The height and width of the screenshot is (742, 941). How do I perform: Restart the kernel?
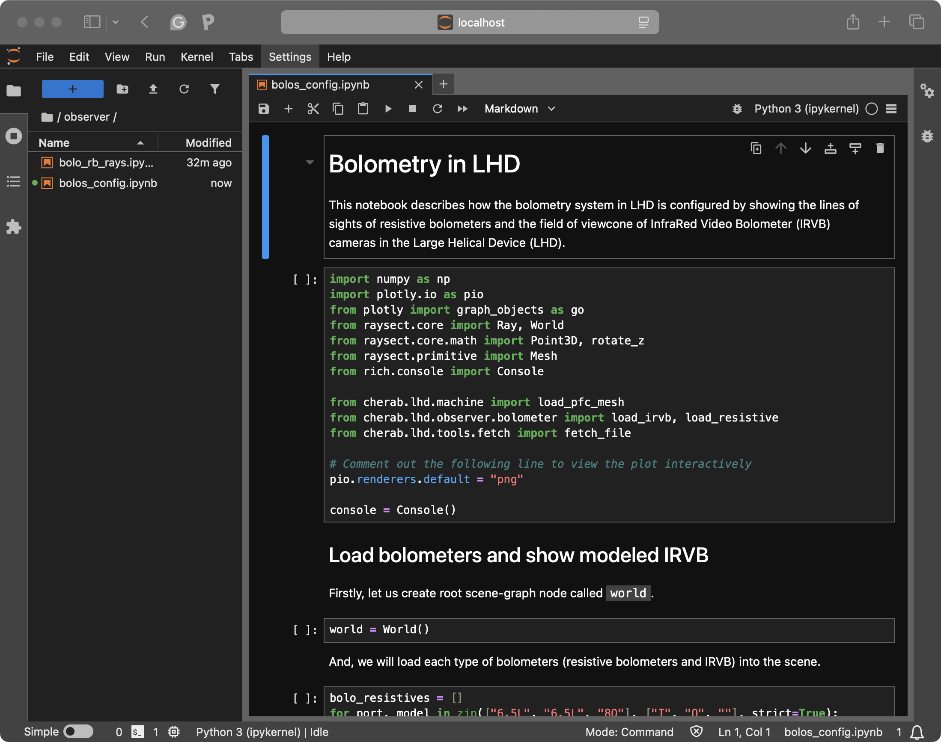tap(437, 109)
